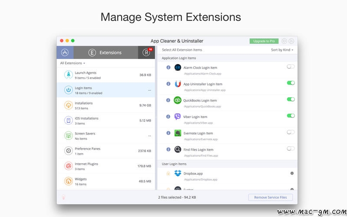347x217 pixels.
Task: Click the 5.12 MB iOS Installations size
Action: (x=145, y=121)
